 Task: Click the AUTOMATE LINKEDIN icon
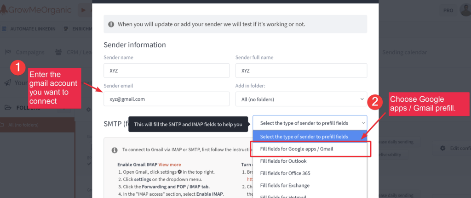click(x=5, y=29)
